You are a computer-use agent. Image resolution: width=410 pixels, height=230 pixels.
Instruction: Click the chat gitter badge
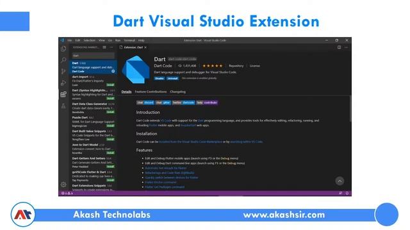click(163, 102)
